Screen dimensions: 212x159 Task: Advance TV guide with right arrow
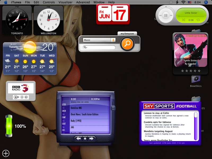coord(91,138)
